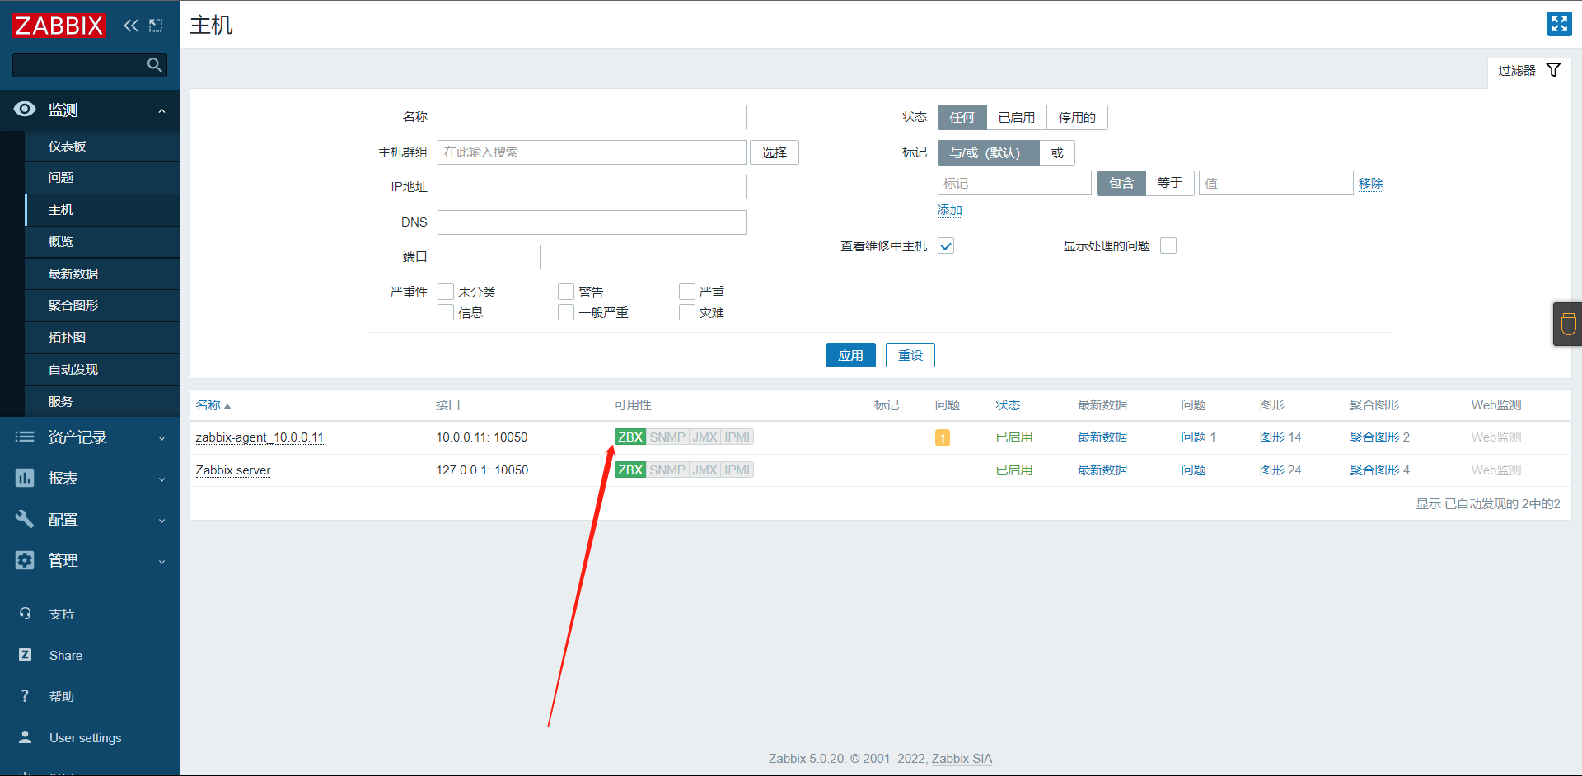Enable the 警告 severity checkbox
Screen dimensions: 1582x776
[566, 292]
